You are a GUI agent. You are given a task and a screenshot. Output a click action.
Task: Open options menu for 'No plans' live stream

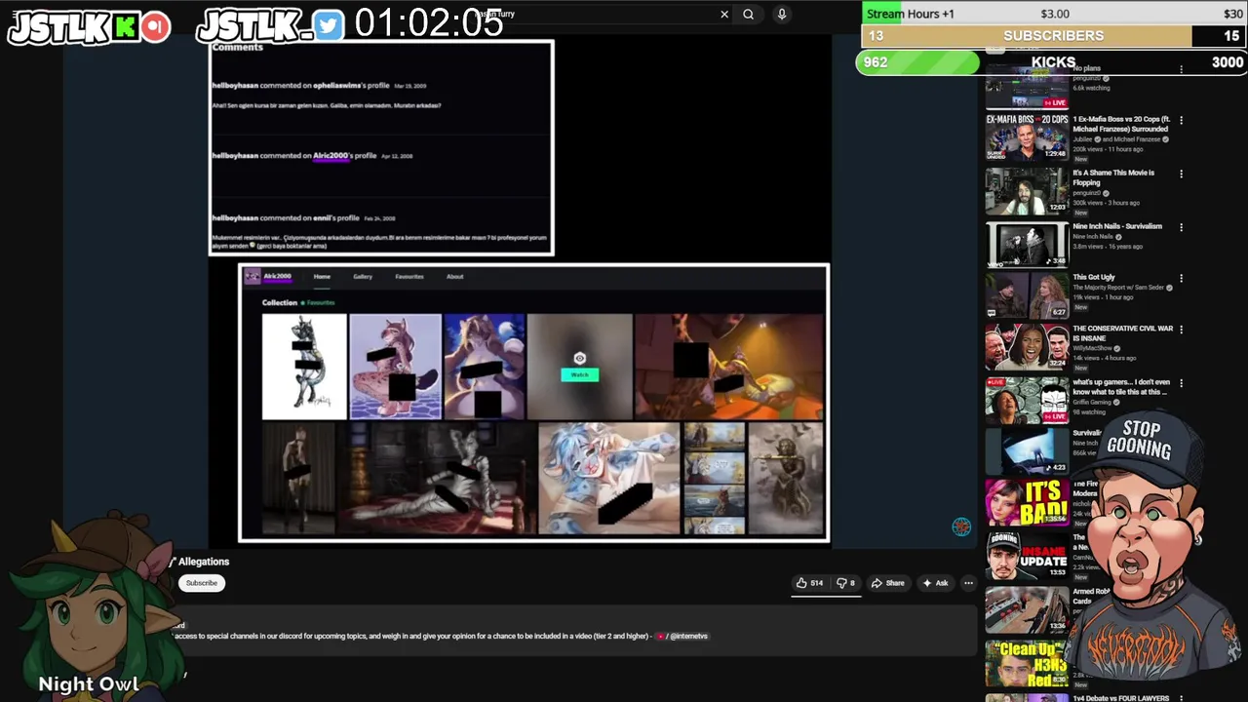point(1181,70)
